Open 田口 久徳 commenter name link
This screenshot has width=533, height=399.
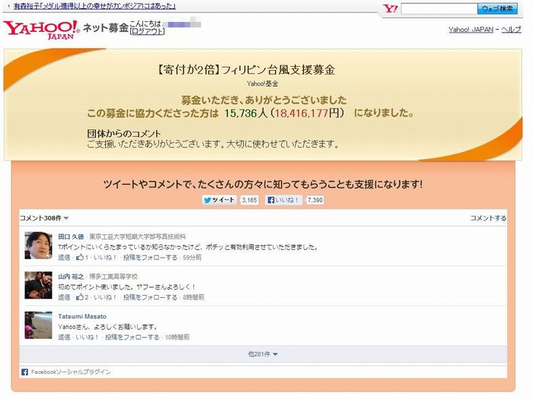tap(71, 236)
